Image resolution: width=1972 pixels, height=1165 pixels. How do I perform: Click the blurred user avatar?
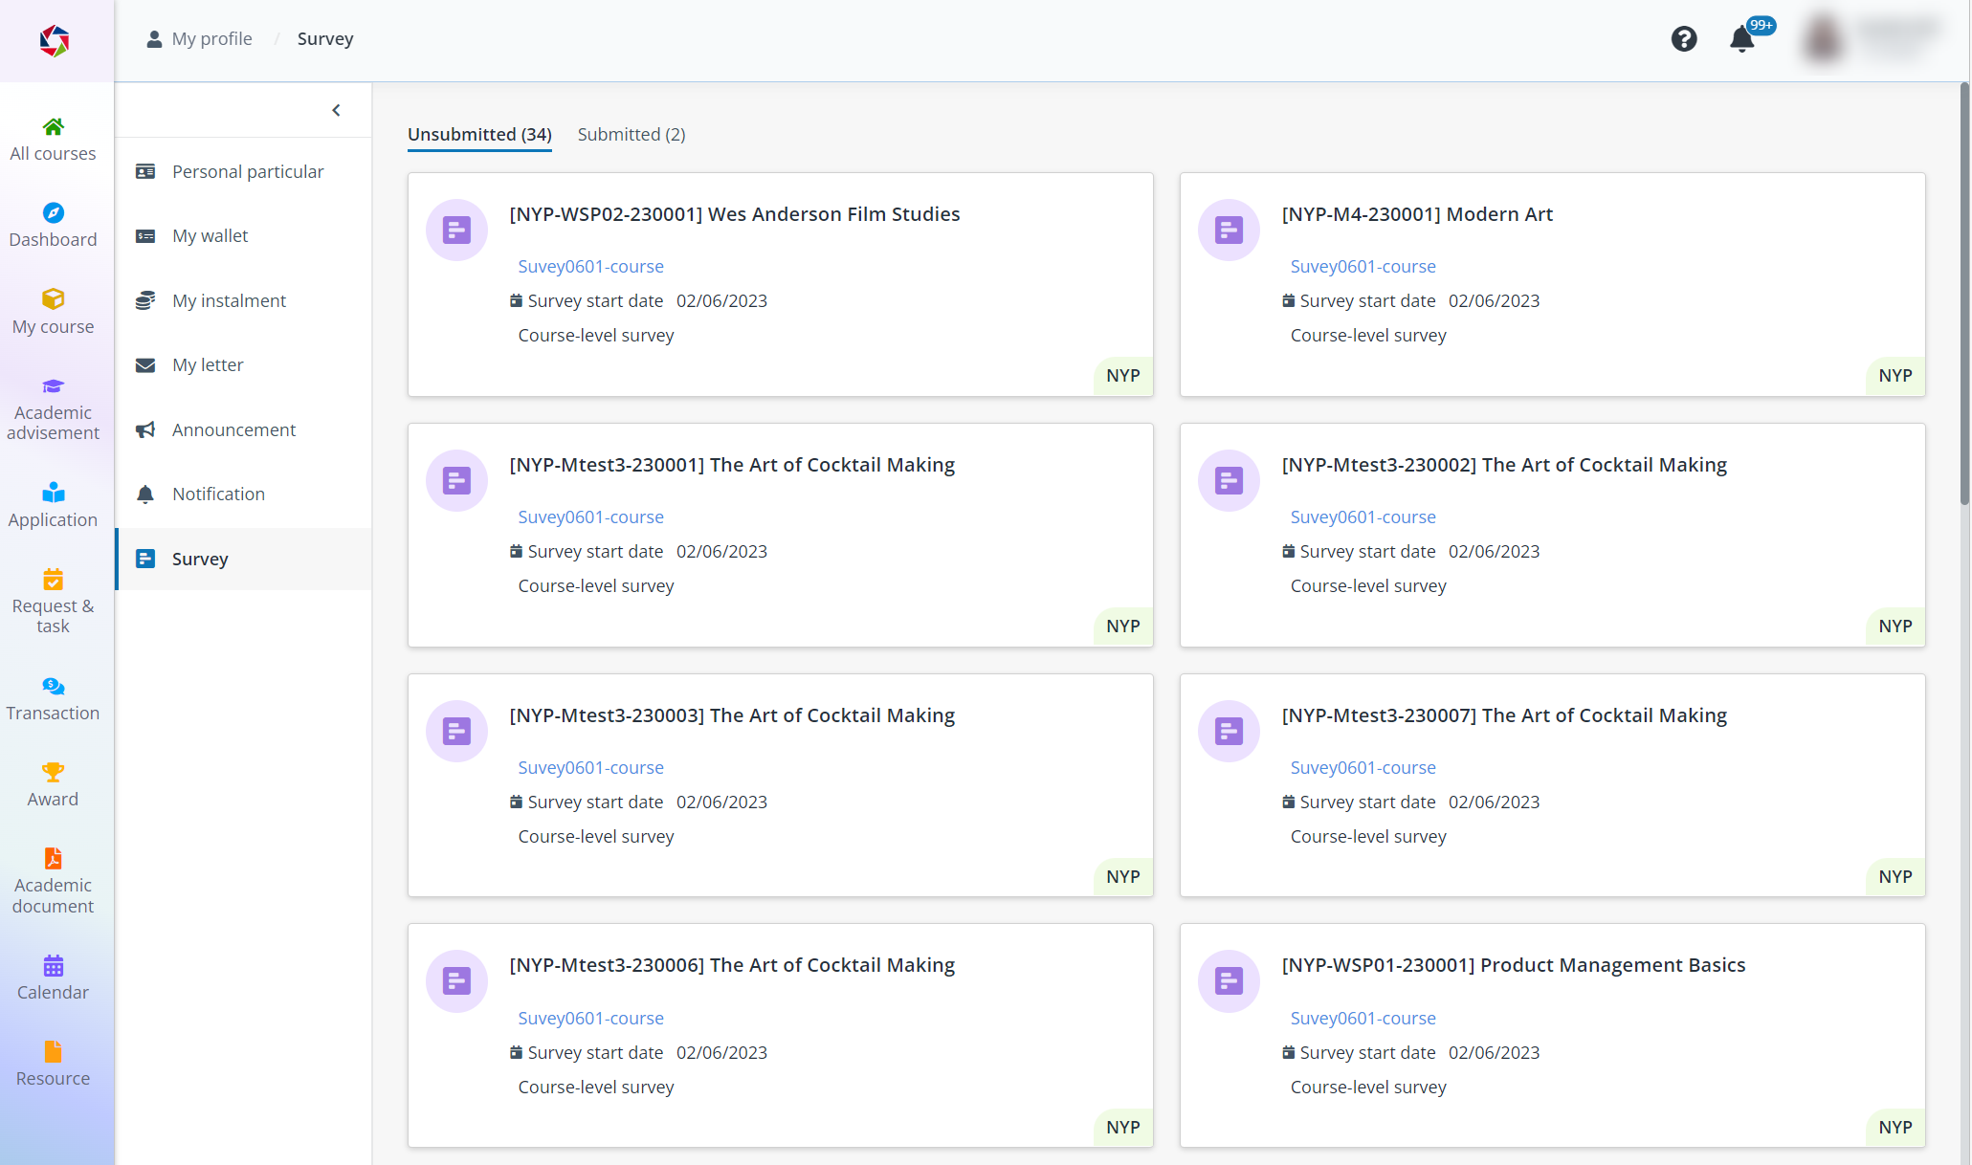(x=1823, y=39)
